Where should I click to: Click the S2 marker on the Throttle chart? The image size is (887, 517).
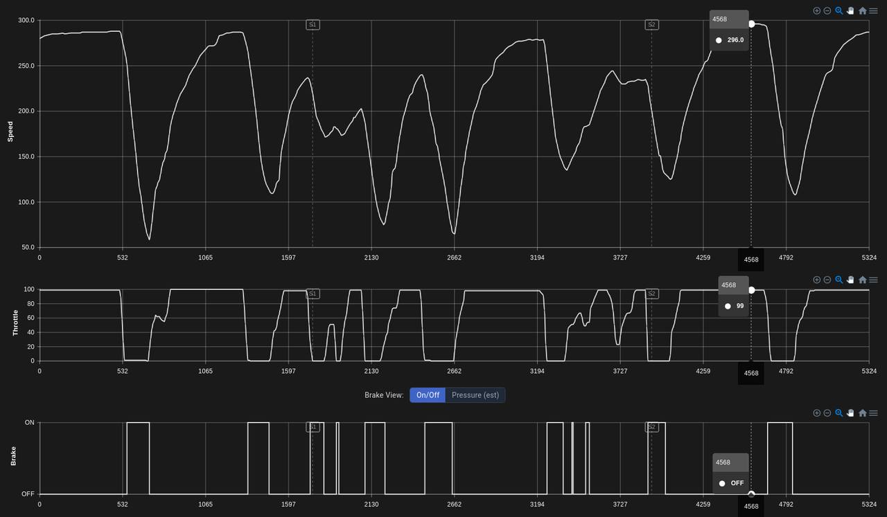point(651,293)
